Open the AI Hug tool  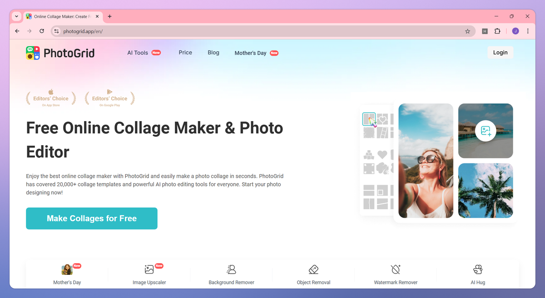click(x=478, y=274)
